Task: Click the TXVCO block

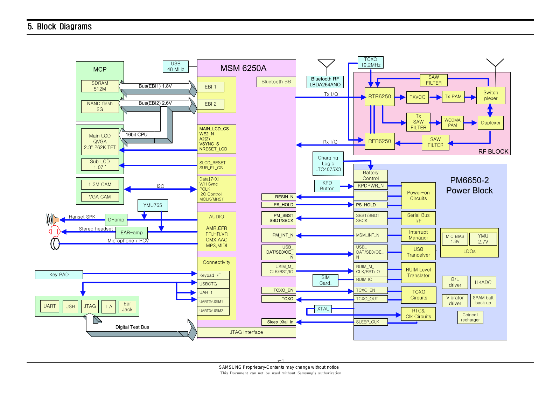Action: click(x=418, y=97)
